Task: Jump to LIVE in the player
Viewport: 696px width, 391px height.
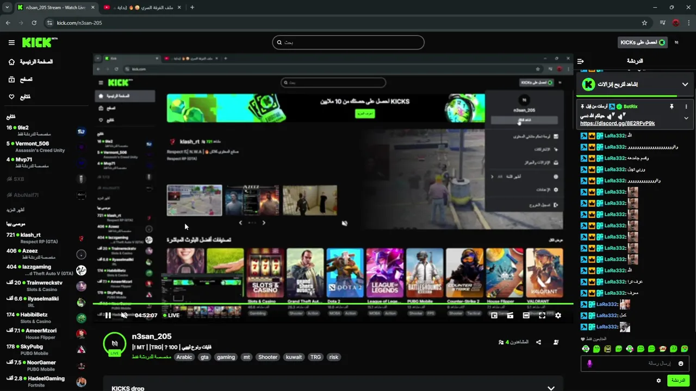Action: (171, 316)
